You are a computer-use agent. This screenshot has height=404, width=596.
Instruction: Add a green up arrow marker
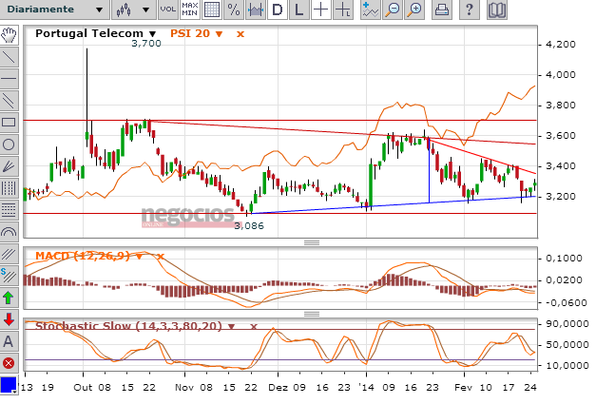point(9,298)
